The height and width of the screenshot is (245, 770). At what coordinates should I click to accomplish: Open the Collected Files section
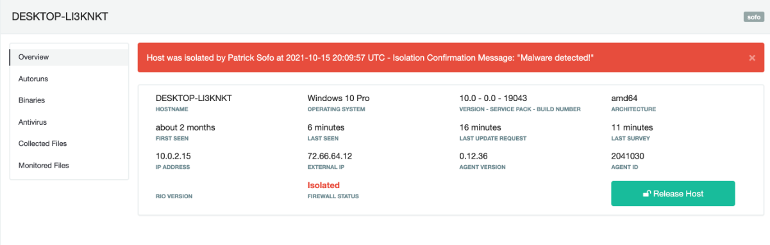click(x=69, y=144)
